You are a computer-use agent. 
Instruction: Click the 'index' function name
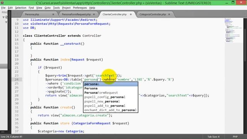[65, 59]
